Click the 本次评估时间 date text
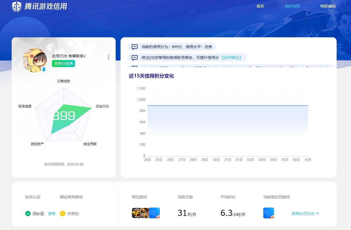The width and height of the screenshot is (351, 230). [x=64, y=164]
